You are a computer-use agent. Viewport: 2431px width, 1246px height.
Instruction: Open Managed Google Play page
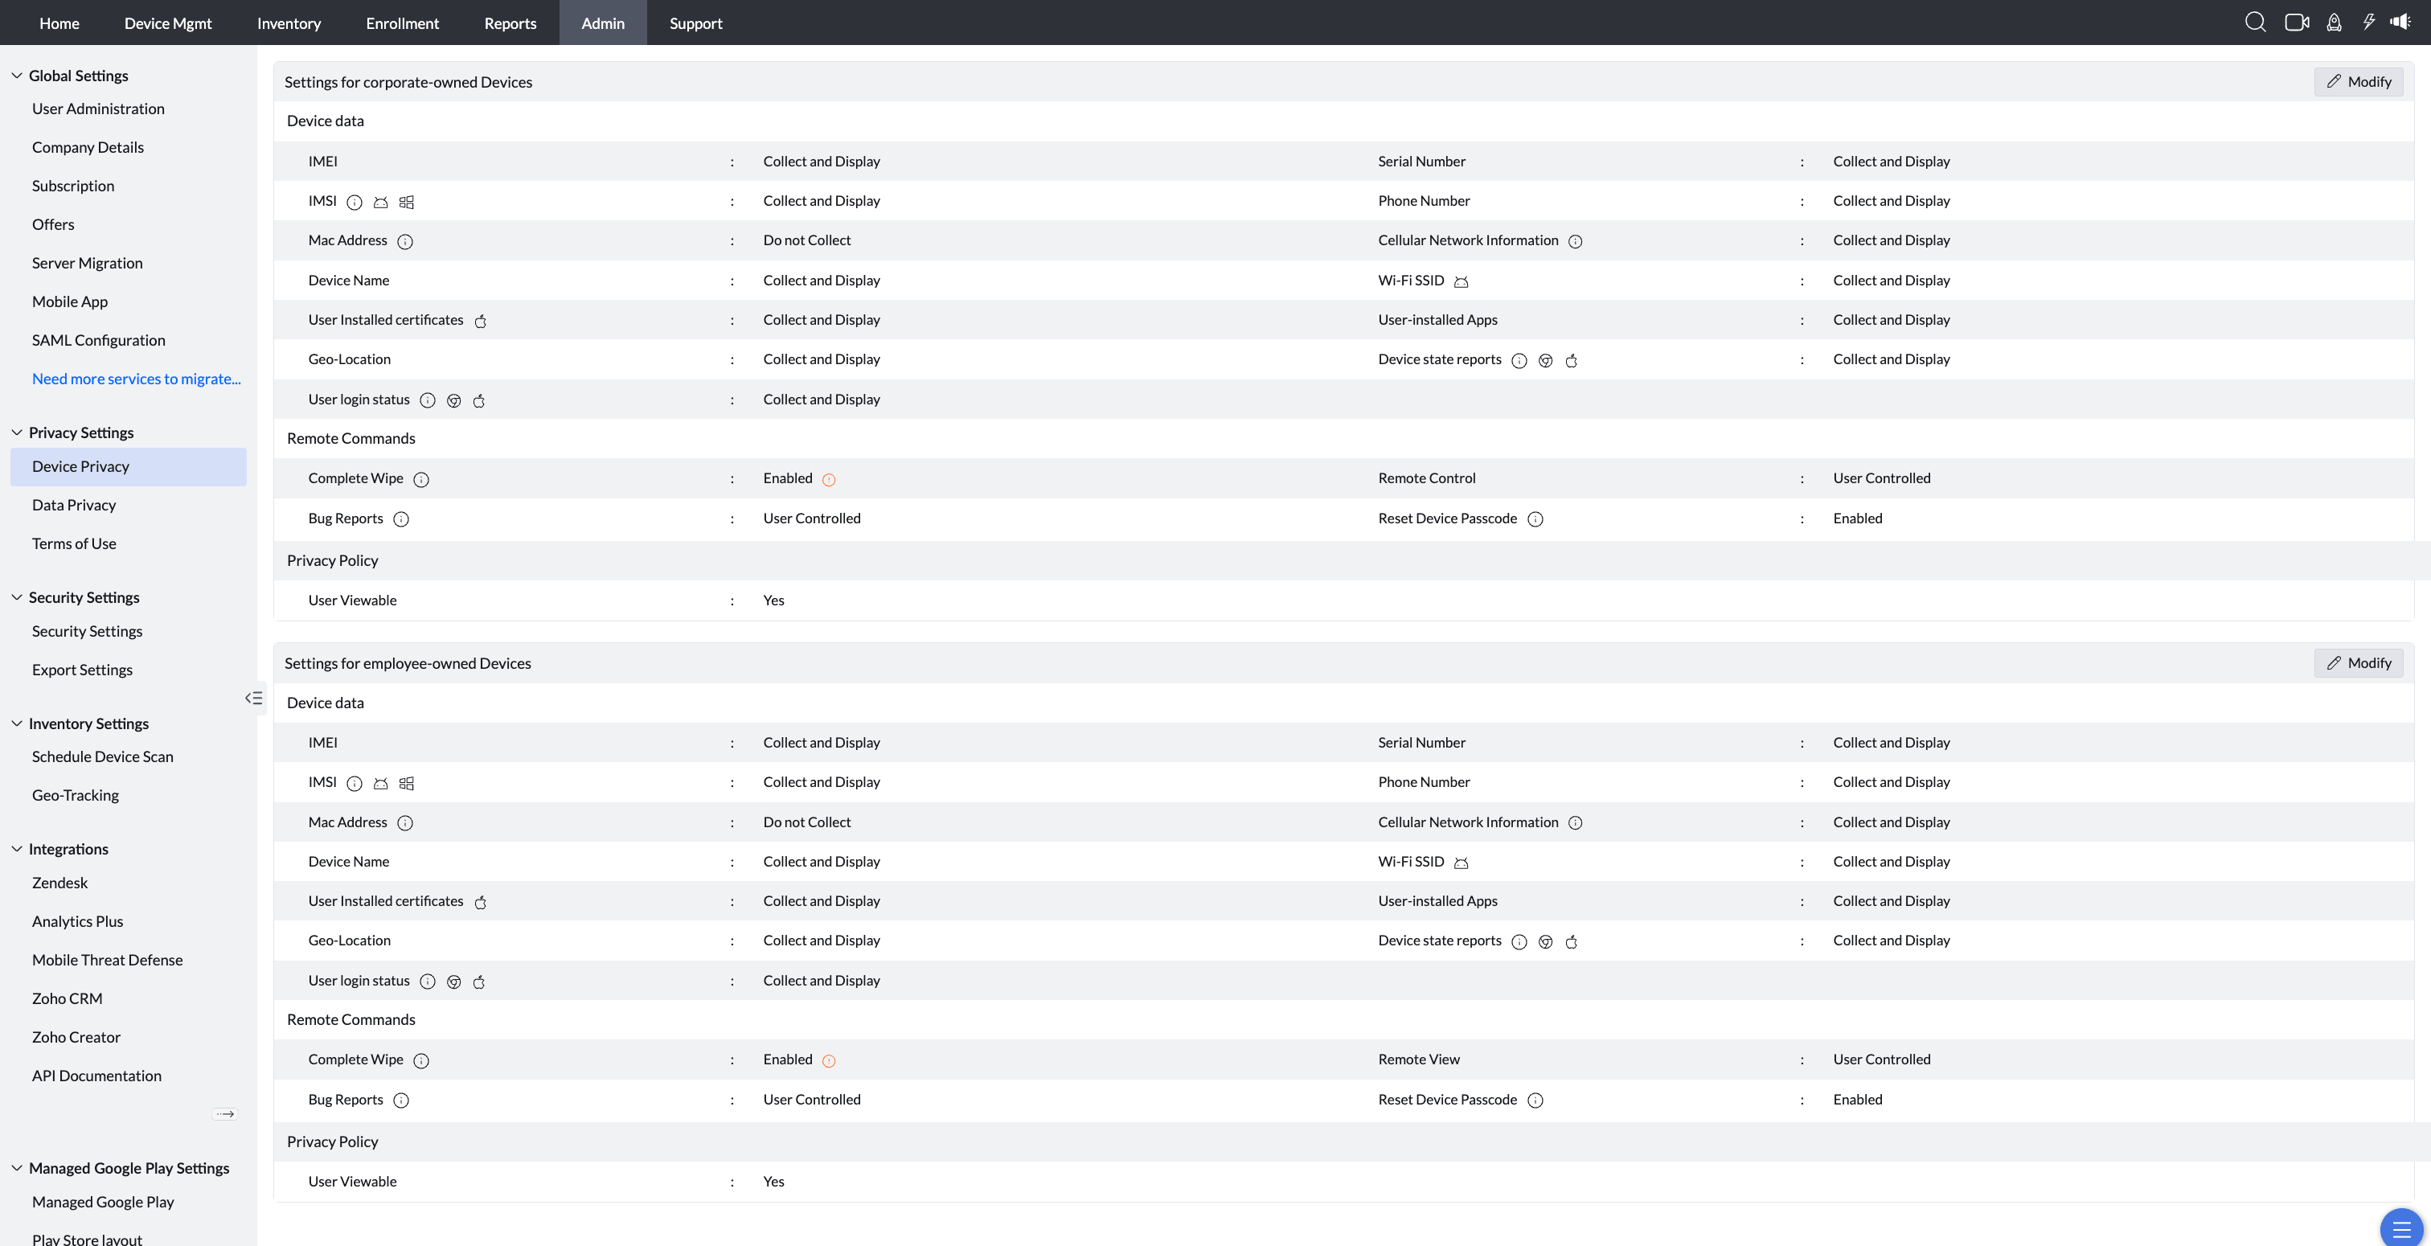(x=103, y=1202)
